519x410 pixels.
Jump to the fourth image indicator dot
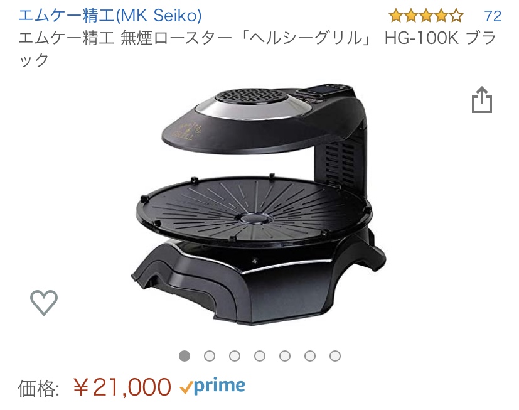(x=260, y=356)
